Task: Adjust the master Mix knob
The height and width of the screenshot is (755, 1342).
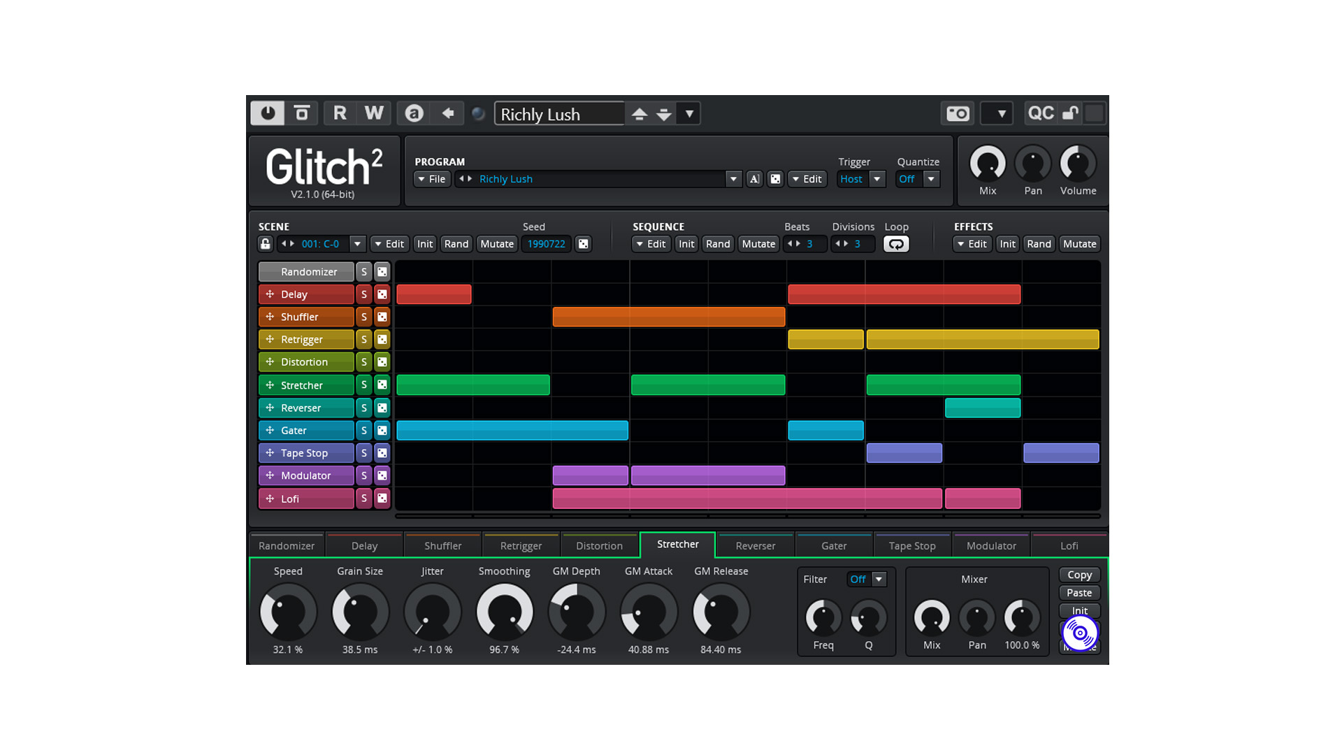Action: click(x=988, y=164)
